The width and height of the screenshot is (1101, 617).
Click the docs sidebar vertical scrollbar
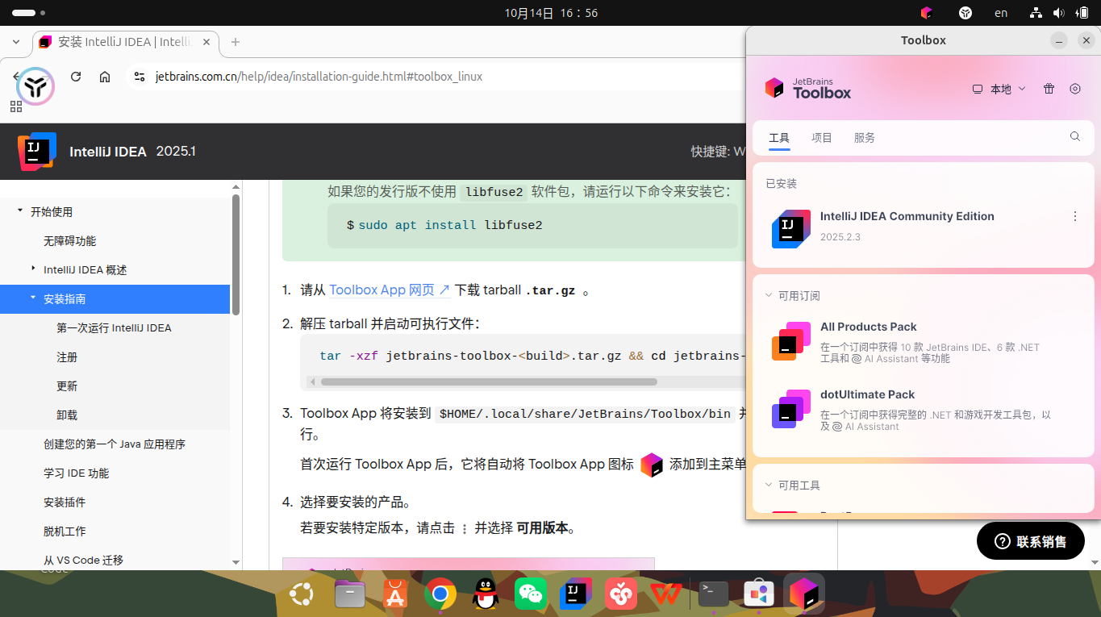(236, 254)
